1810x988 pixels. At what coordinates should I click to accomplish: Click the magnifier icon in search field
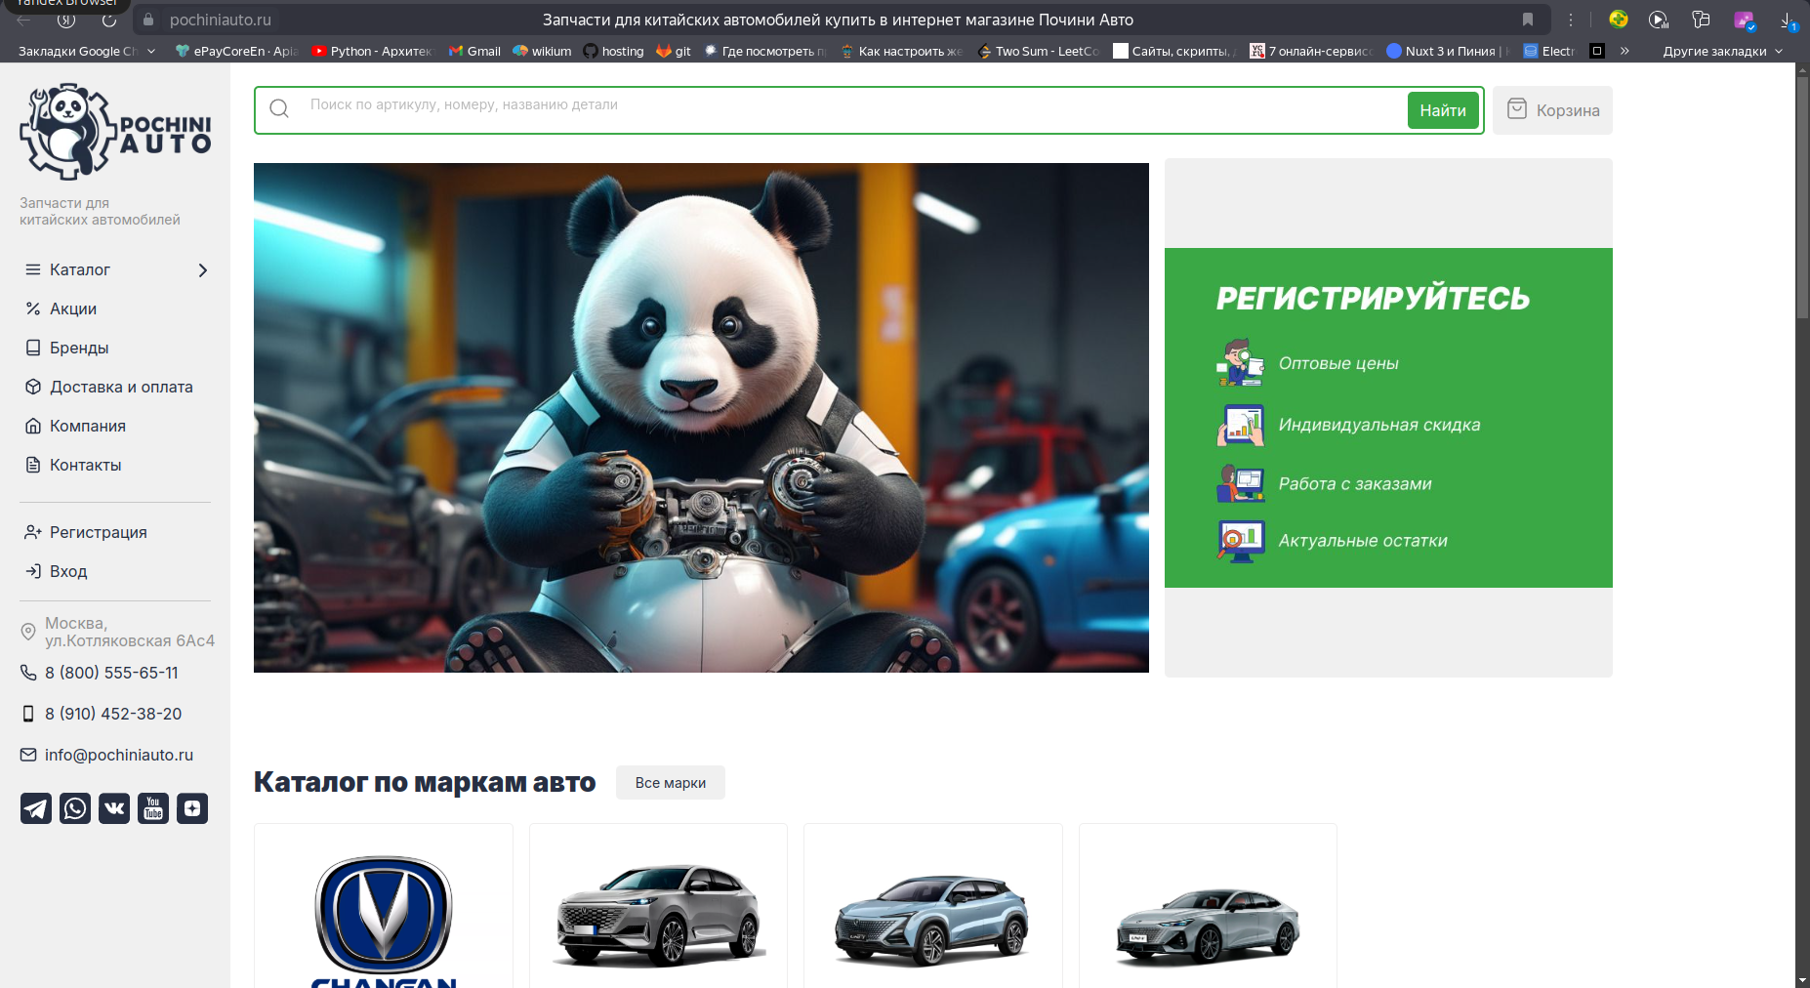(279, 108)
